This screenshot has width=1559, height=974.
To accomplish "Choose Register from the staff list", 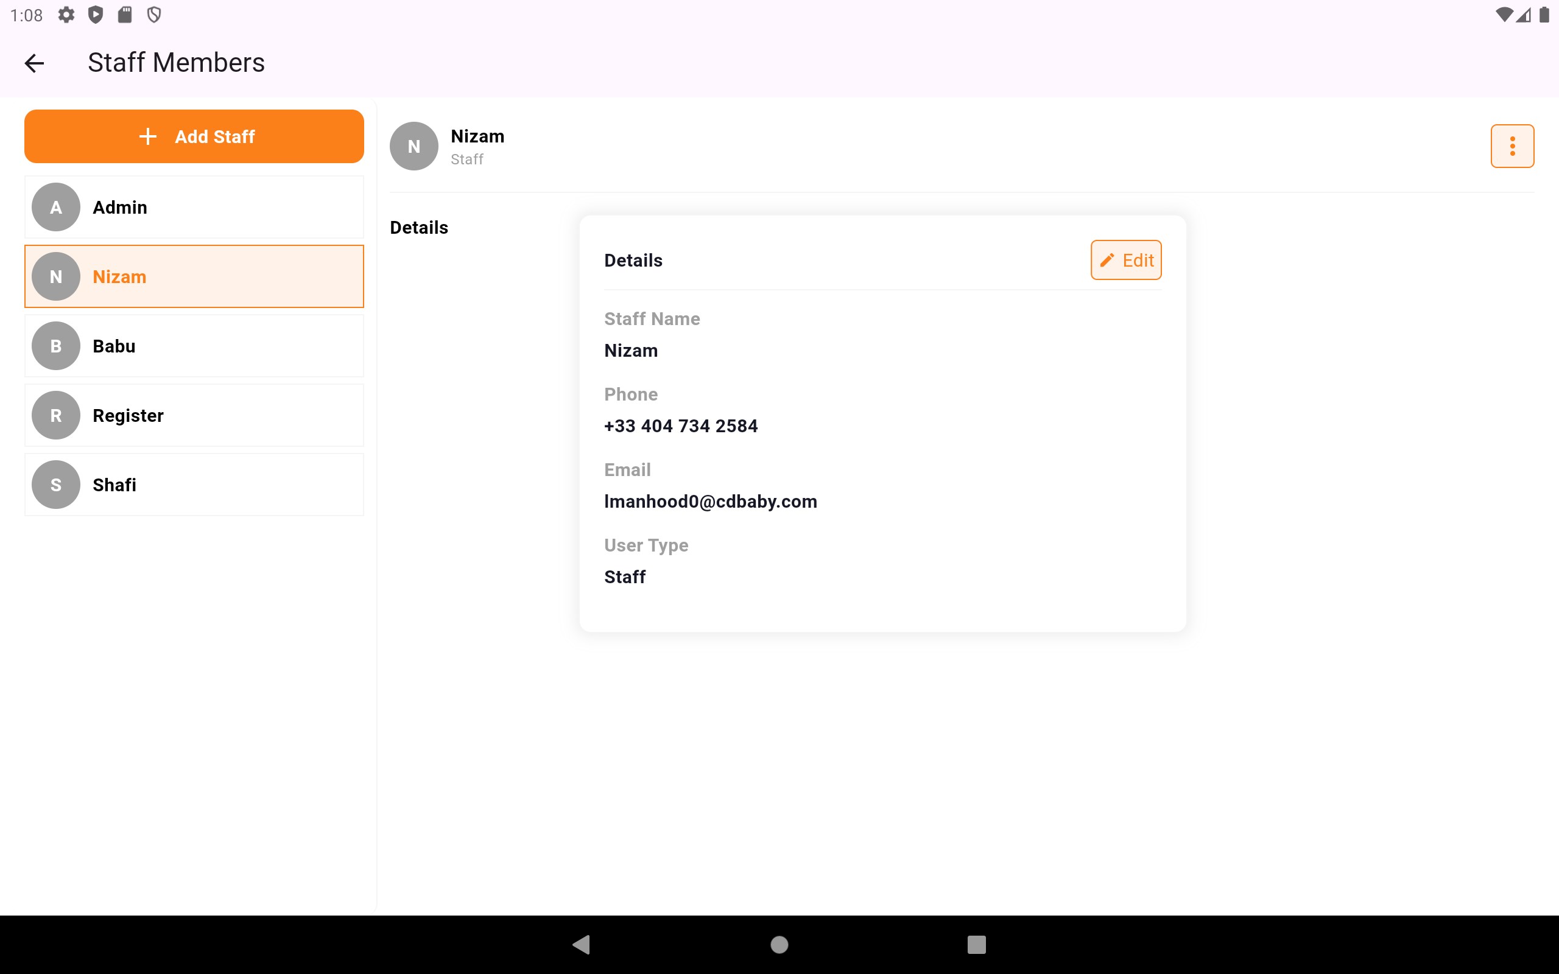I will [194, 416].
